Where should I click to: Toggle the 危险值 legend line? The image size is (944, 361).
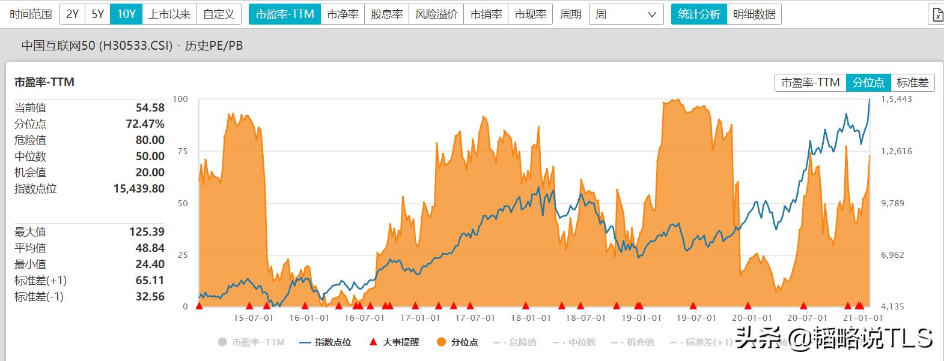(x=515, y=342)
